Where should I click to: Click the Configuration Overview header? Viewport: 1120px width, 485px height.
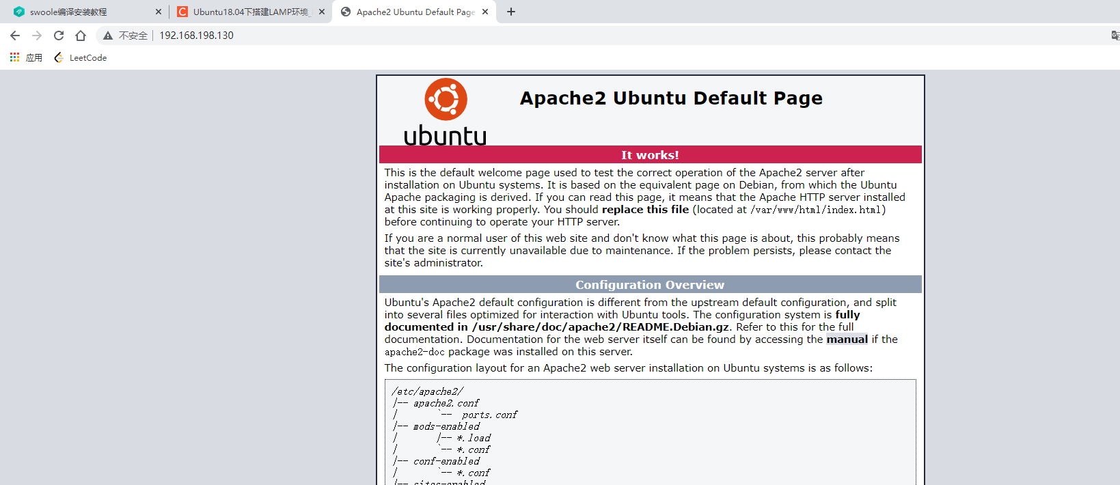pos(650,285)
